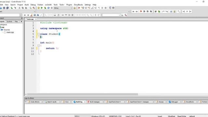Switch to the Symbols tab
Image resolution: width=208 pixels, height=117 pixels.
pyautogui.click(x=9, y=21)
